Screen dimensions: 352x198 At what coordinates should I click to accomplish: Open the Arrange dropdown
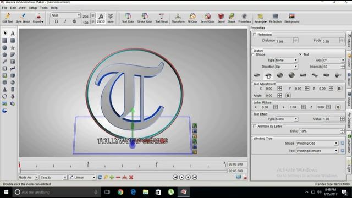coord(260,18)
